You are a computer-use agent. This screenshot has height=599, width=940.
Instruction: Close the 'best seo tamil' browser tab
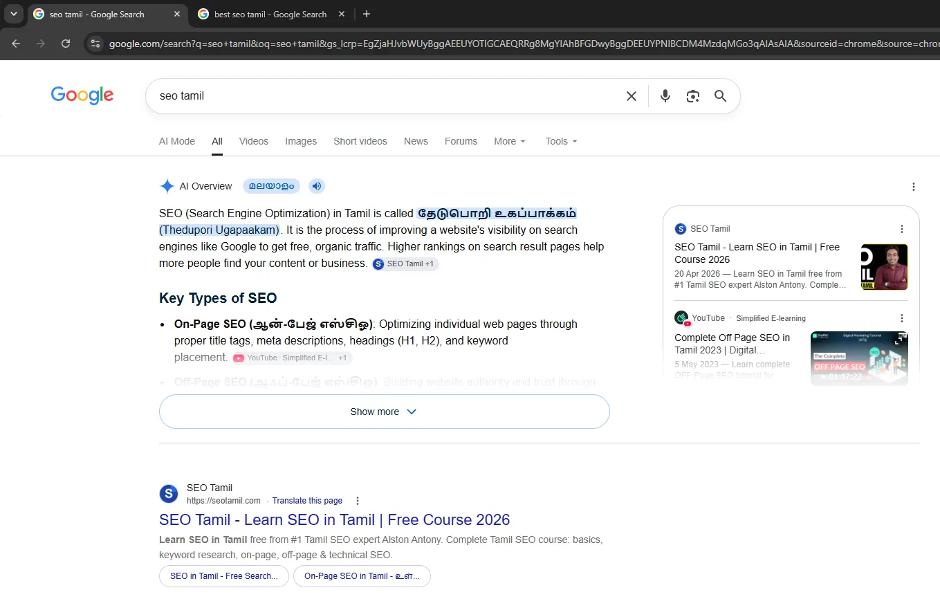coord(342,14)
